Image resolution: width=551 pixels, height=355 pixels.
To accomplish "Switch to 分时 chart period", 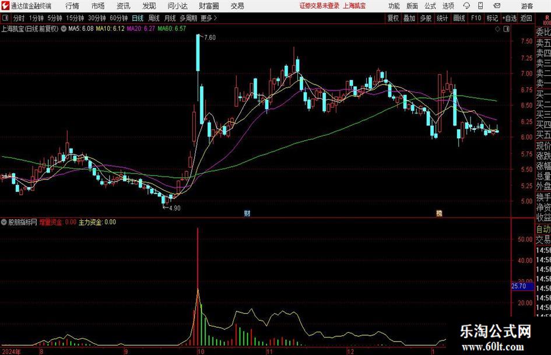I will (x=19, y=18).
